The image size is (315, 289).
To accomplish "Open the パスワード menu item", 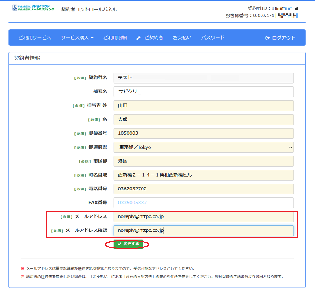I will (x=213, y=37).
